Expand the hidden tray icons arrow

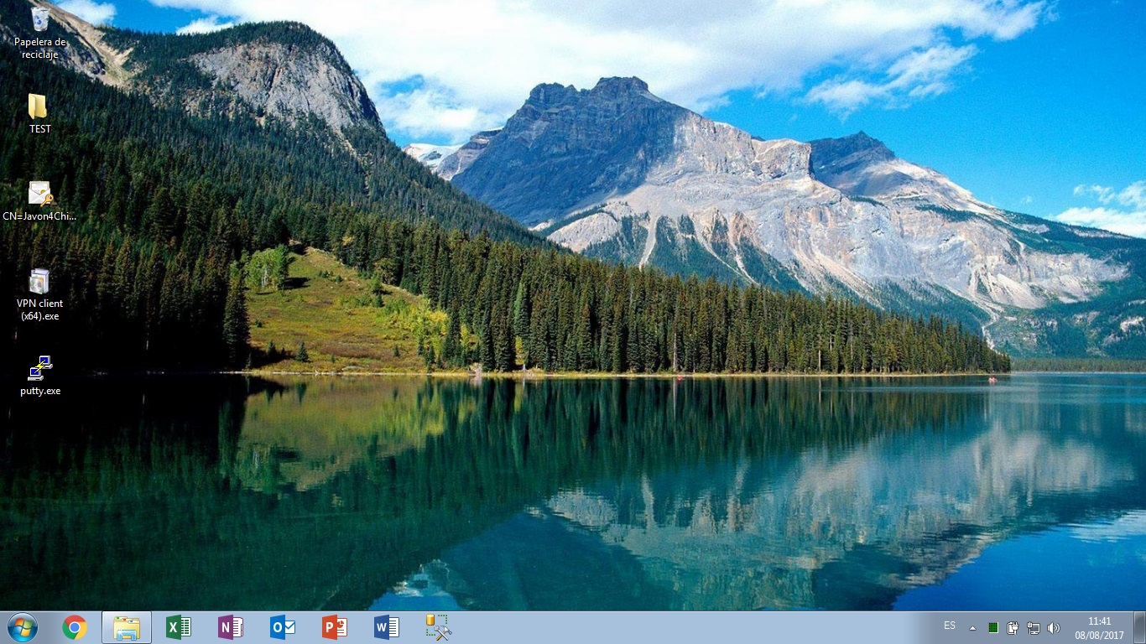click(972, 628)
